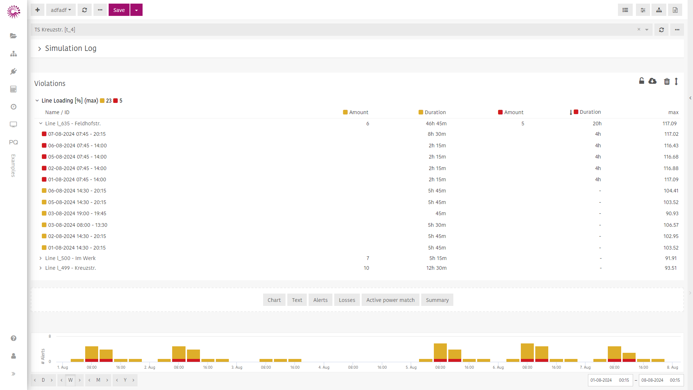Click the cloud download icon in Violations

point(652,81)
